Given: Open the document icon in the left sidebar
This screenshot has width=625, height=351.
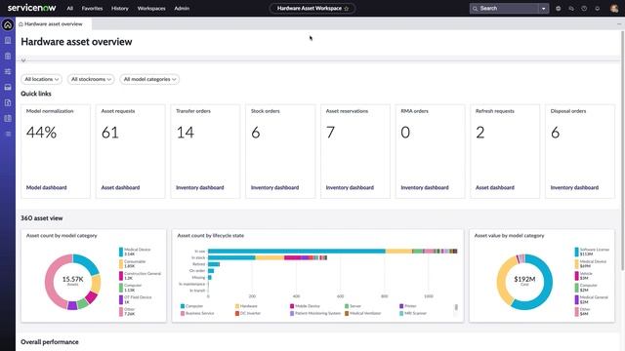Looking at the screenshot, I should (x=8, y=102).
